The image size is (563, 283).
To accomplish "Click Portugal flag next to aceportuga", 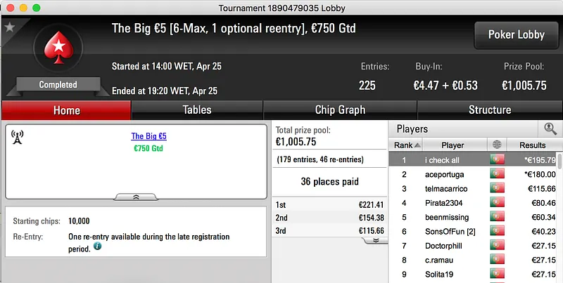I will 498,174.
